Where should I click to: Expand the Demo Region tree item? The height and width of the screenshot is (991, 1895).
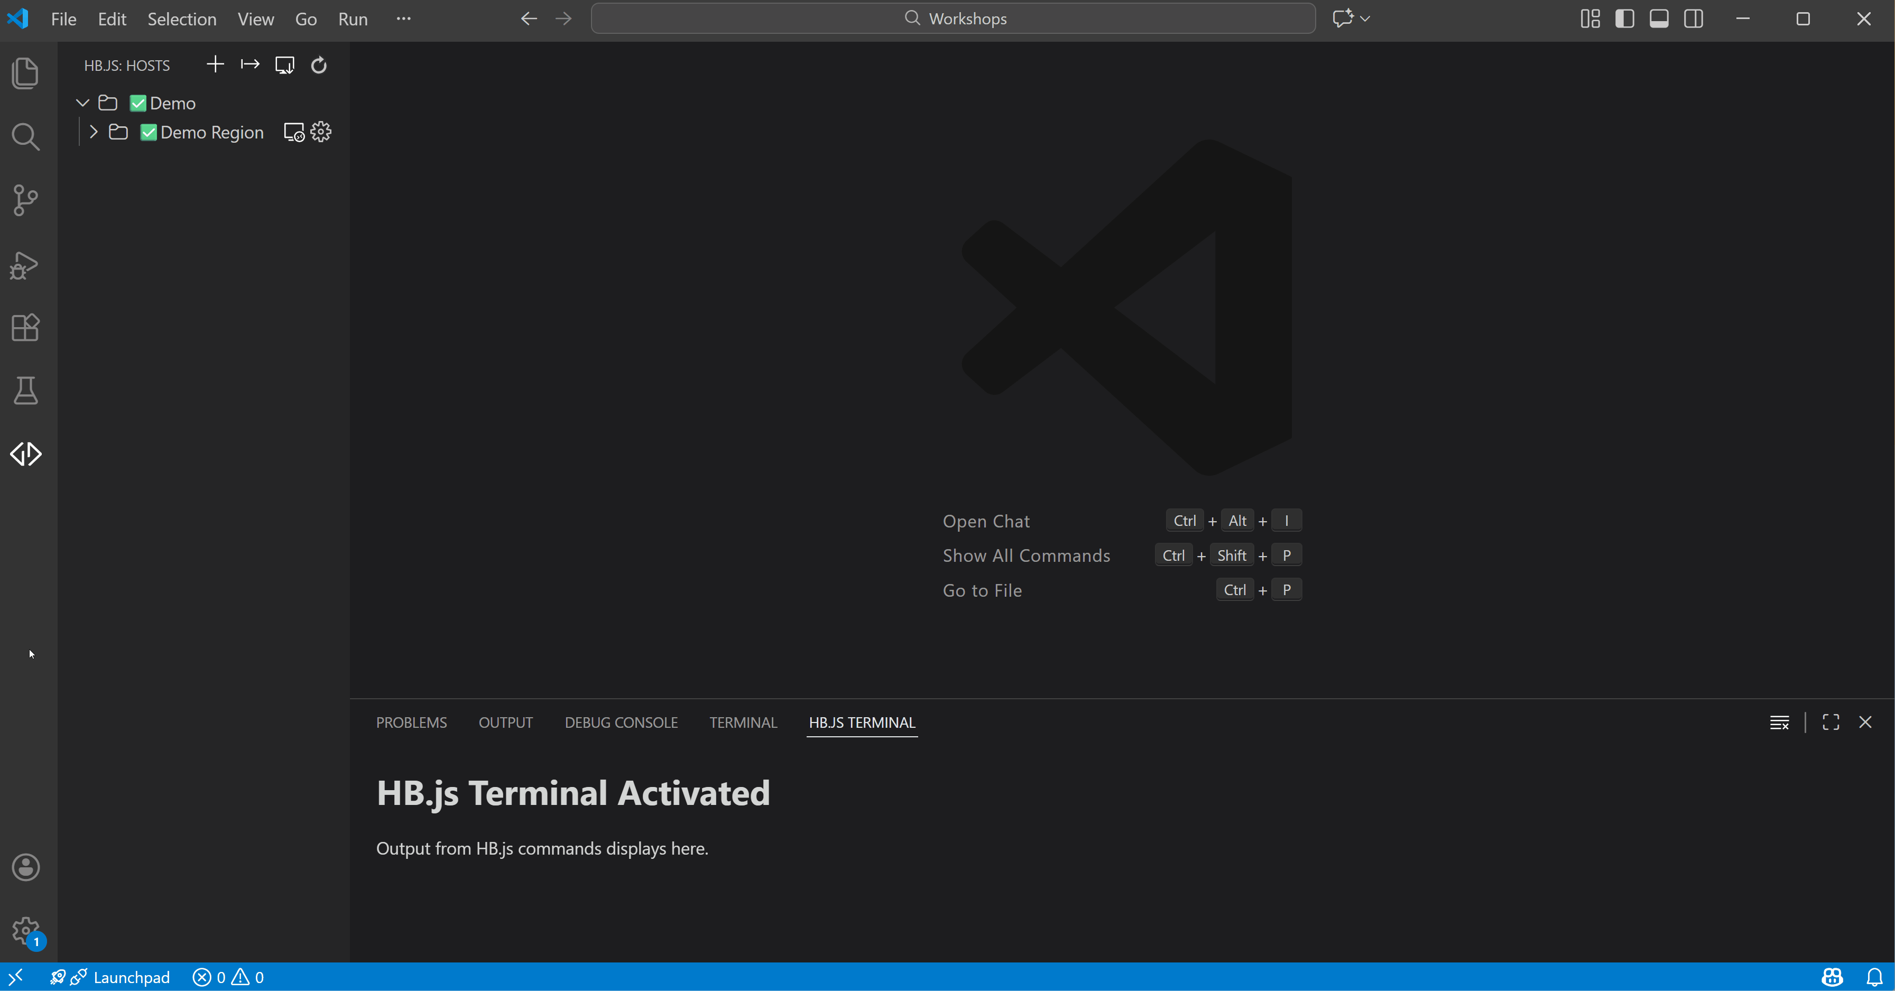pyautogui.click(x=94, y=133)
